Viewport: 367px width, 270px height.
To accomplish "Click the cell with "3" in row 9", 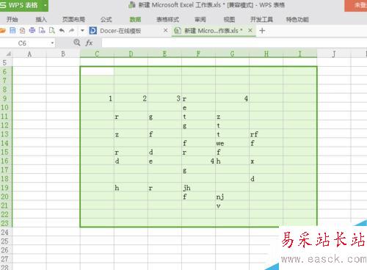I will [x=164, y=98].
